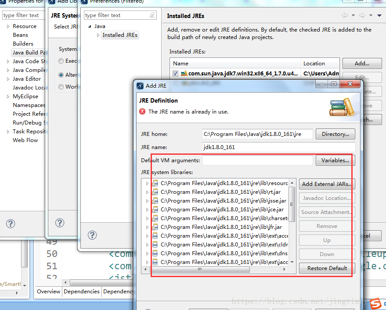Collapse the Java node in Preferences tree

pos(90,26)
